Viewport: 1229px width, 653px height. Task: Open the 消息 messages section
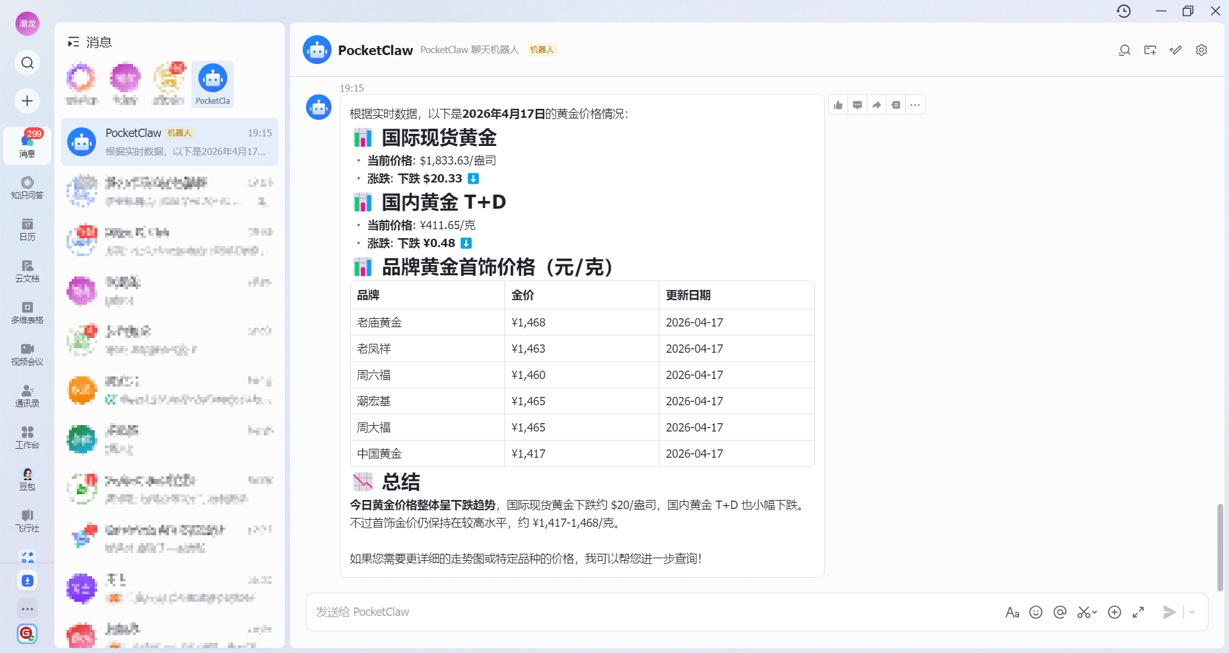(x=27, y=146)
